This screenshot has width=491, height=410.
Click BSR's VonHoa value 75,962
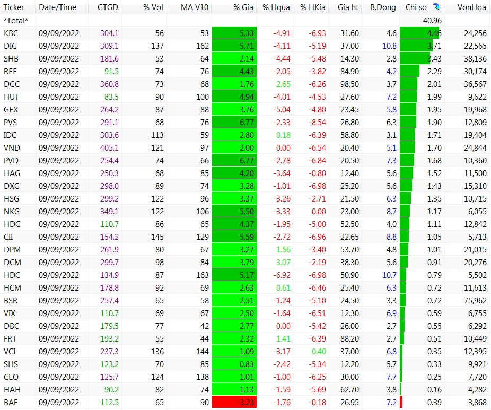(475, 301)
